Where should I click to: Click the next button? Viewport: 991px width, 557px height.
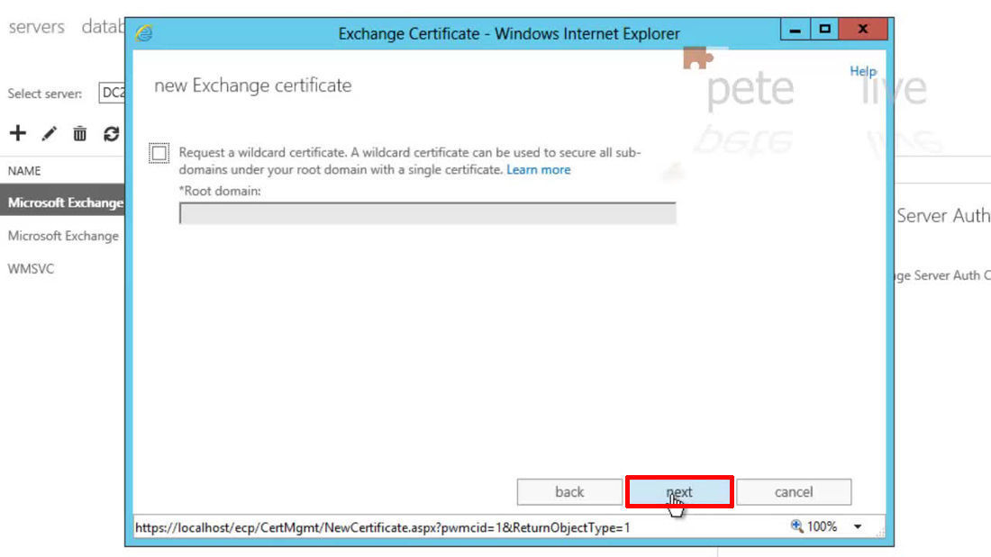click(x=679, y=492)
